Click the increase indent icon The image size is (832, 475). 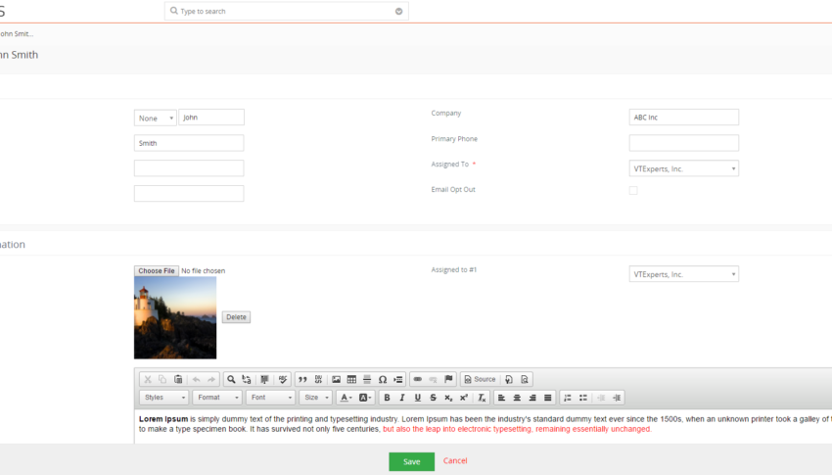pos(617,398)
